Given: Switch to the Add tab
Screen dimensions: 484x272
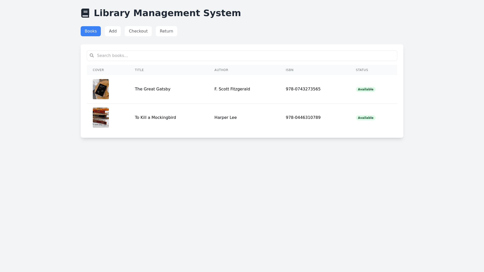Looking at the screenshot, I should [x=113, y=31].
